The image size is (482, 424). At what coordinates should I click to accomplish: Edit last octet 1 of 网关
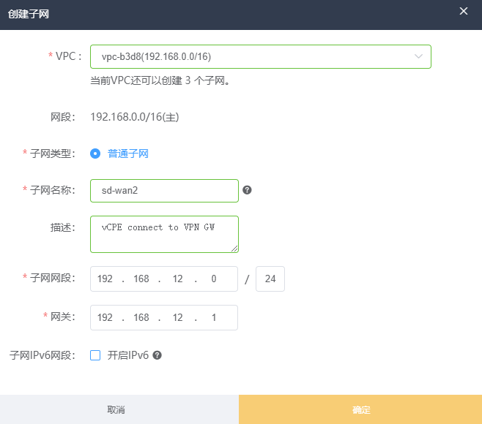click(214, 317)
